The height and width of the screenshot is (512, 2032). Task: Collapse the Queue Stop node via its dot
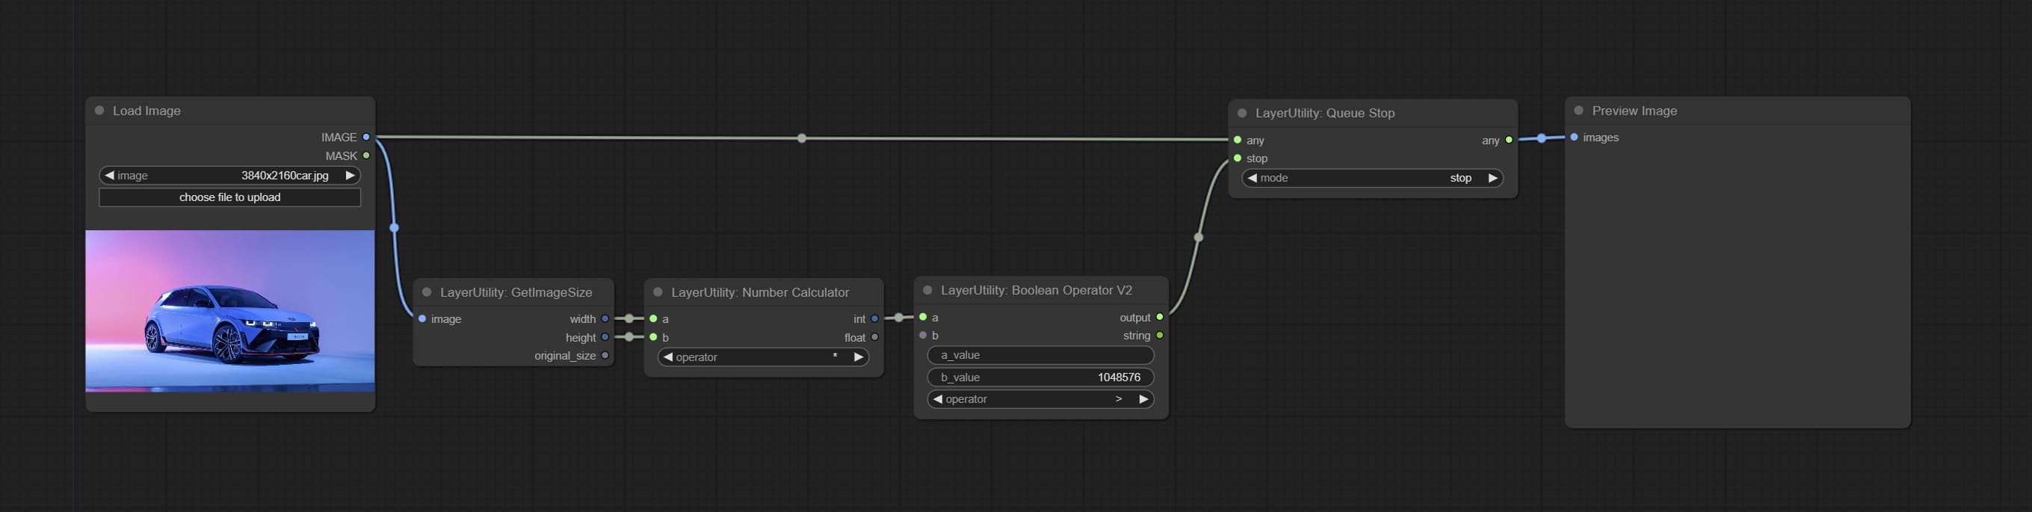(x=1242, y=113)
